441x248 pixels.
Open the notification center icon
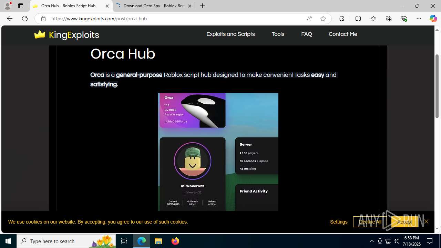tap(430, 241)
